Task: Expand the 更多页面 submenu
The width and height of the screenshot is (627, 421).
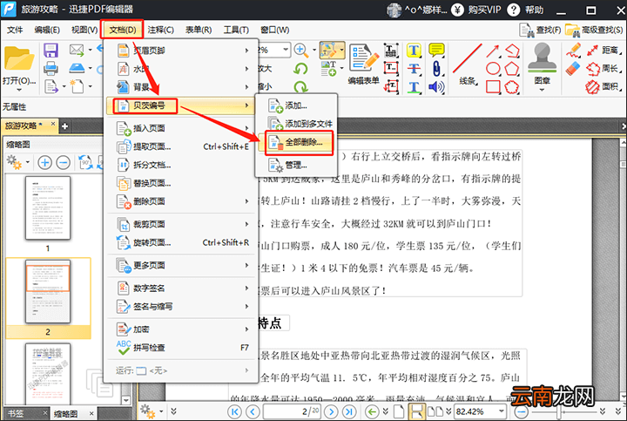Action: 181,265
